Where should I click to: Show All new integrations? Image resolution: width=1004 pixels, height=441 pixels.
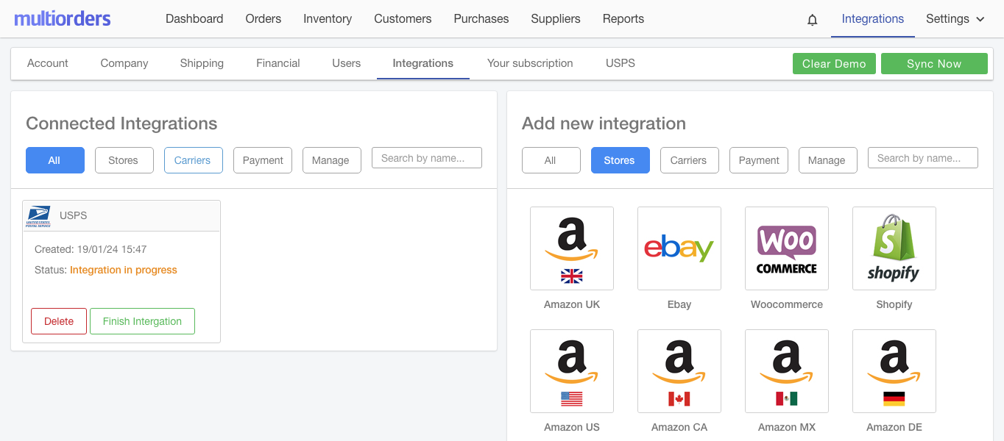551,160
